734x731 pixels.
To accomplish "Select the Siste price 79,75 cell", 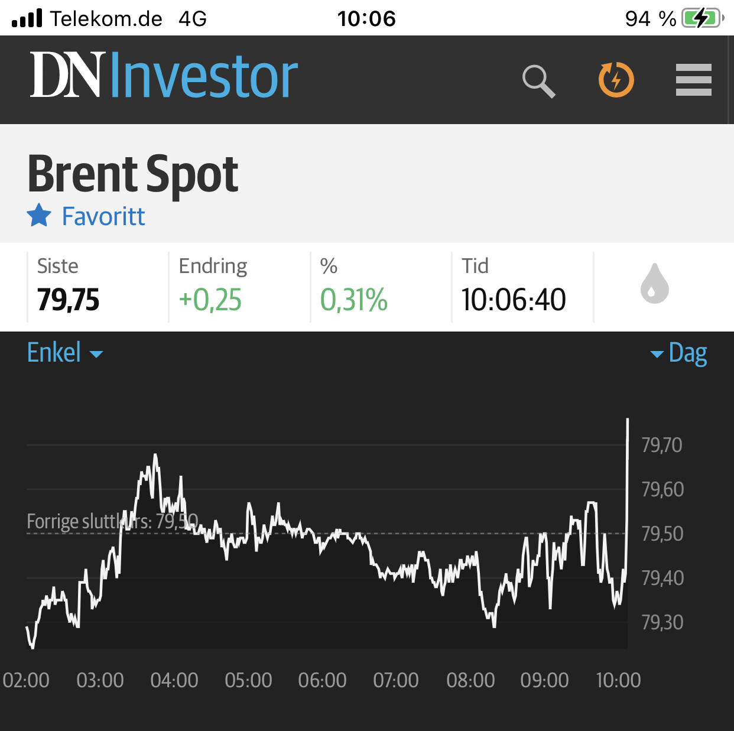I will pyautogui.click(x=98, y=287).
